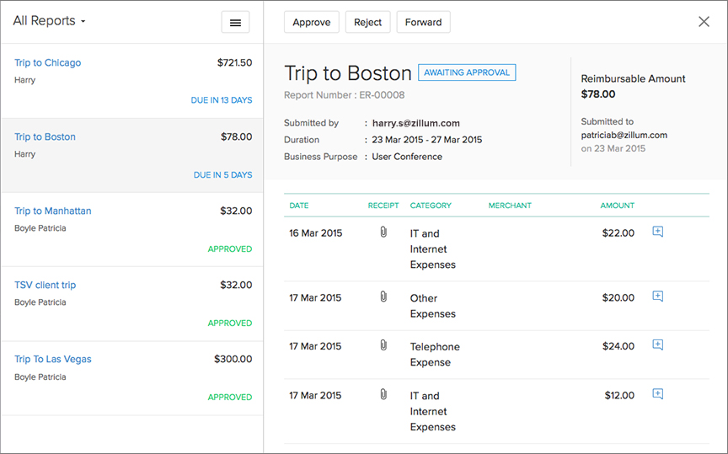Image resolution: width=728 pixels, height=454 pixels.
Task: Add comment to the $12.00 expense row
Action: 658,394
